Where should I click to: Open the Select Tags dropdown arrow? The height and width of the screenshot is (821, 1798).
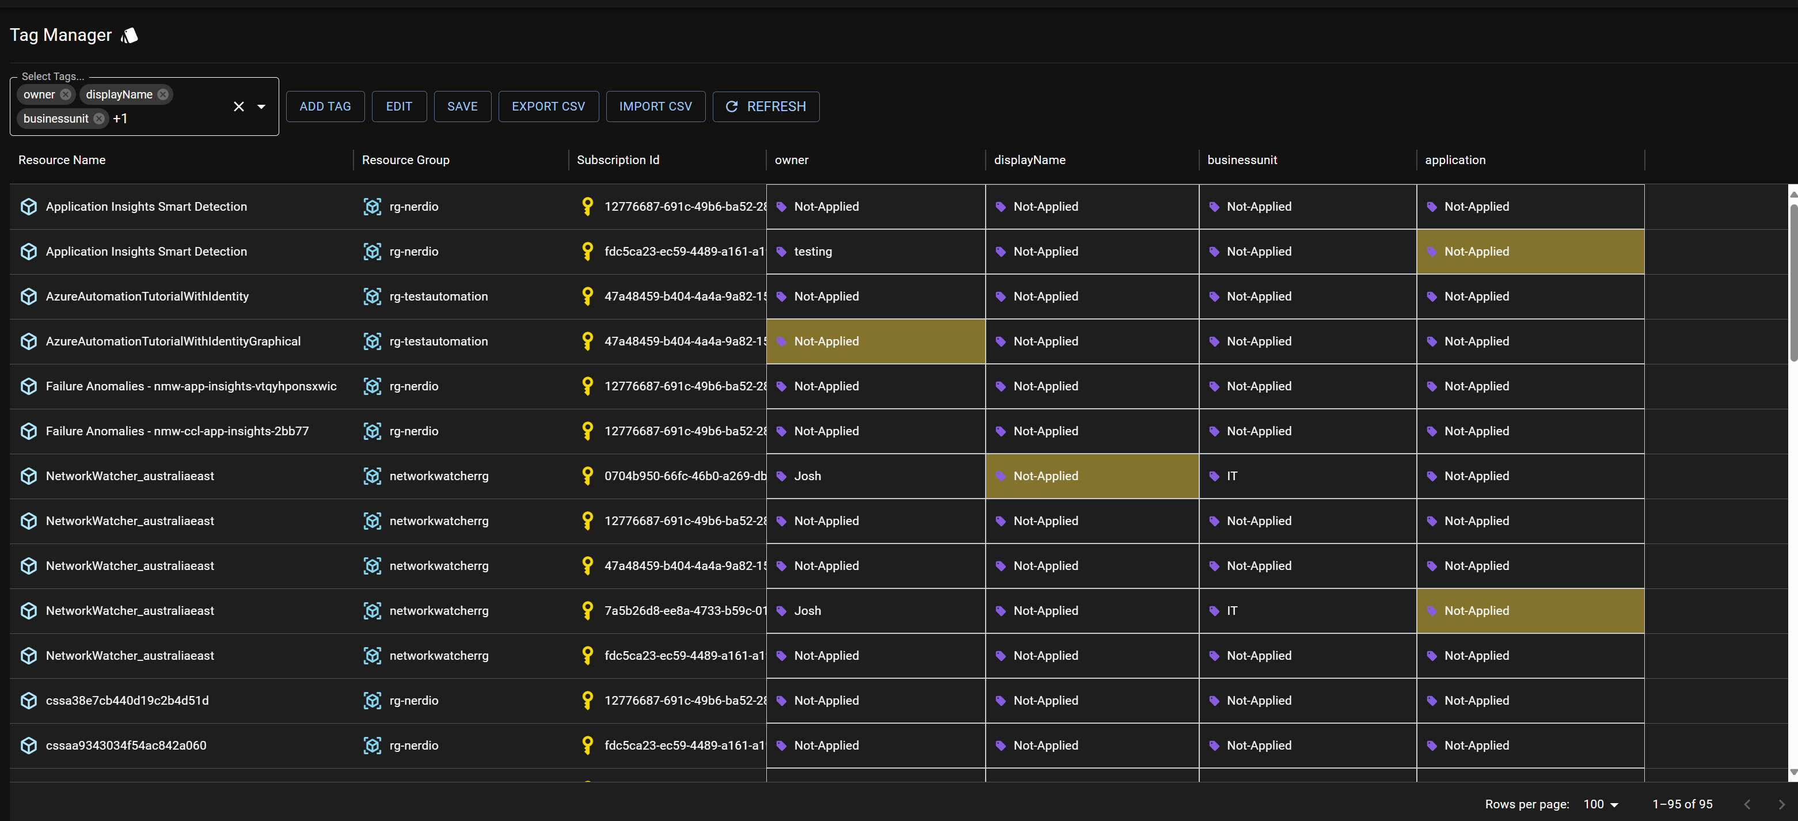click(262, 106)
